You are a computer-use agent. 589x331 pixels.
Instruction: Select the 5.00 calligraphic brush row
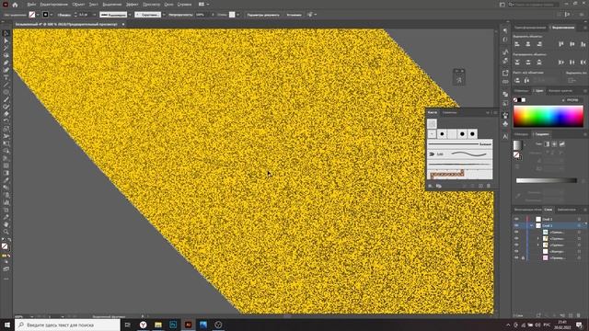click(x=459, y=154)
